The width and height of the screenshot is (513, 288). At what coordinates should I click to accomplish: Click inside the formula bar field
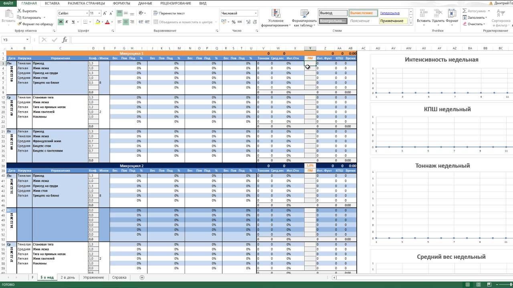[291, 40]
